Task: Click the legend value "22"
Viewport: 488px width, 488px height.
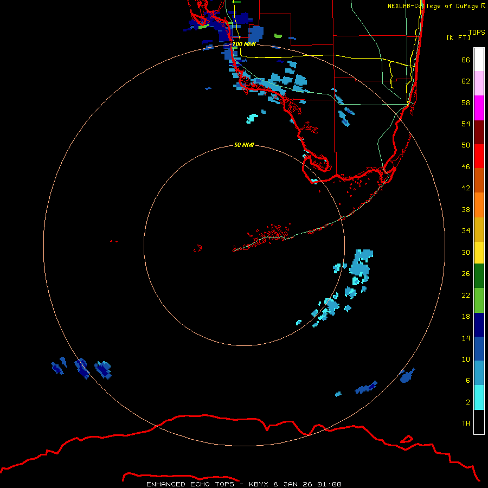Action: 466,295
